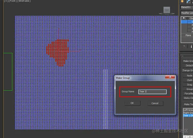Select Tear 1 in the group list

(x=188, y=115)
